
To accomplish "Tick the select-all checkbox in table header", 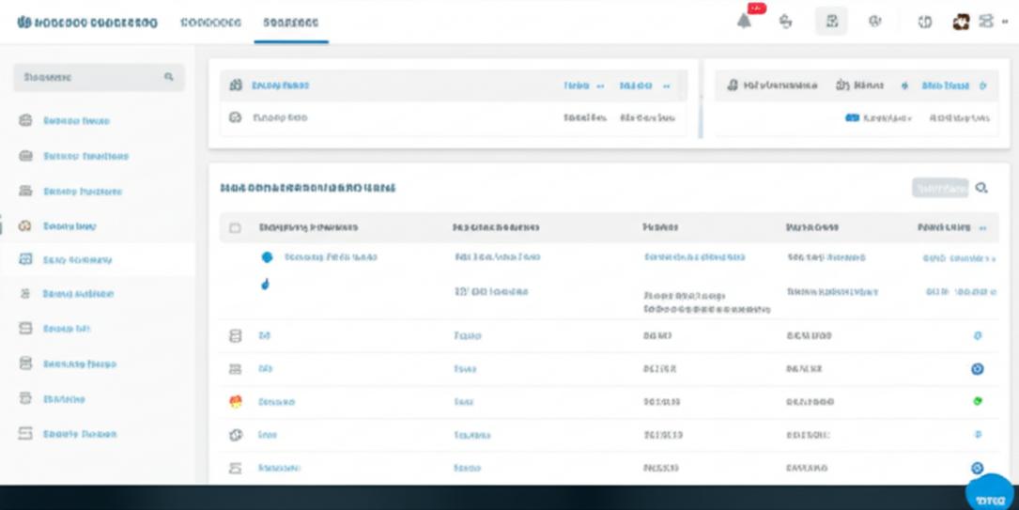I will 237,227.
